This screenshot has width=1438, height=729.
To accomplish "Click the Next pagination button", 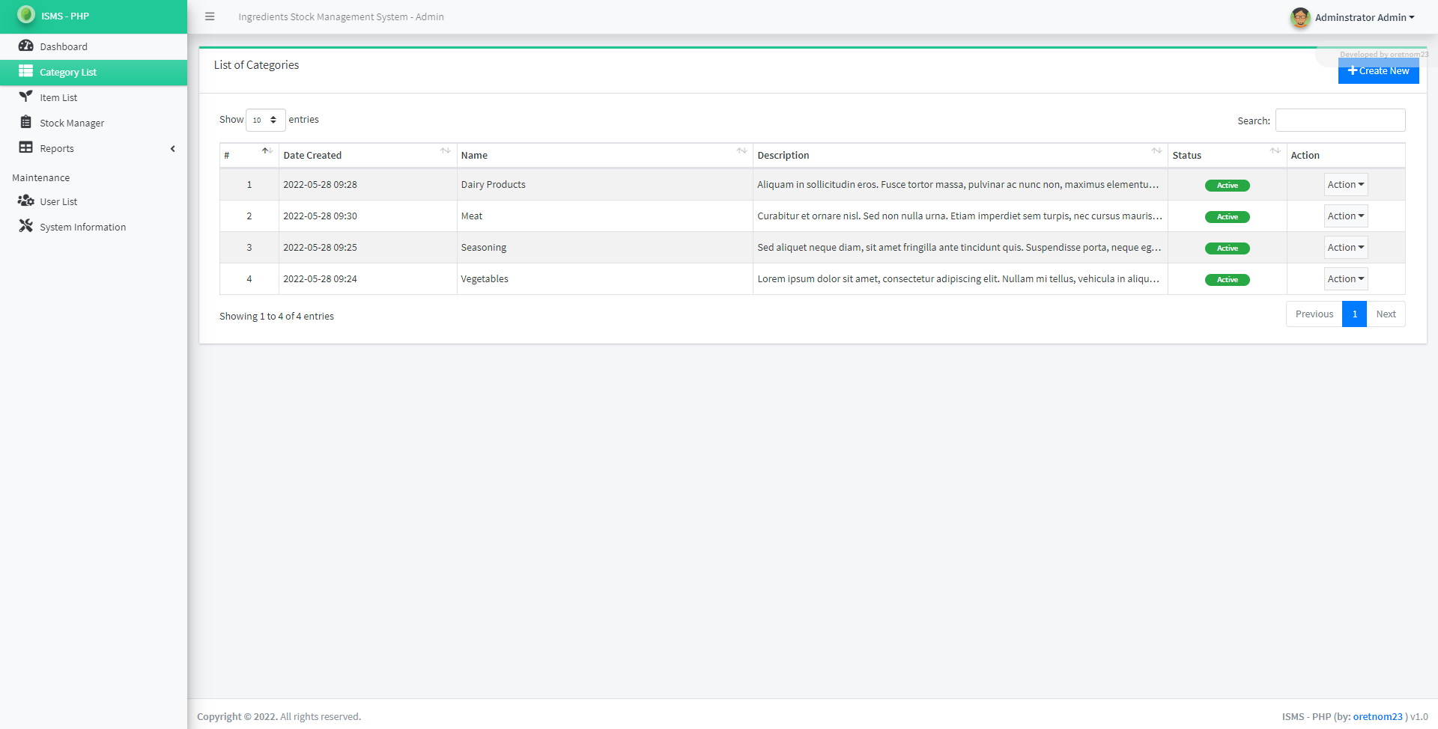I will coord(1386,314).
